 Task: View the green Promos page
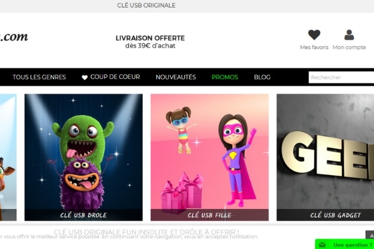pyautogui.click(x=224, y=77)
